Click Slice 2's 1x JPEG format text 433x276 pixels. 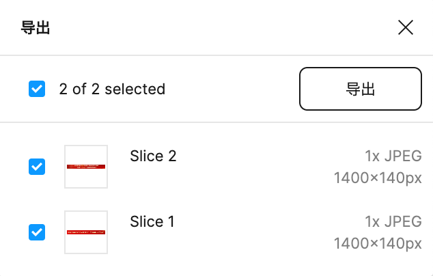pyautogui.click(x=393, y=156)
